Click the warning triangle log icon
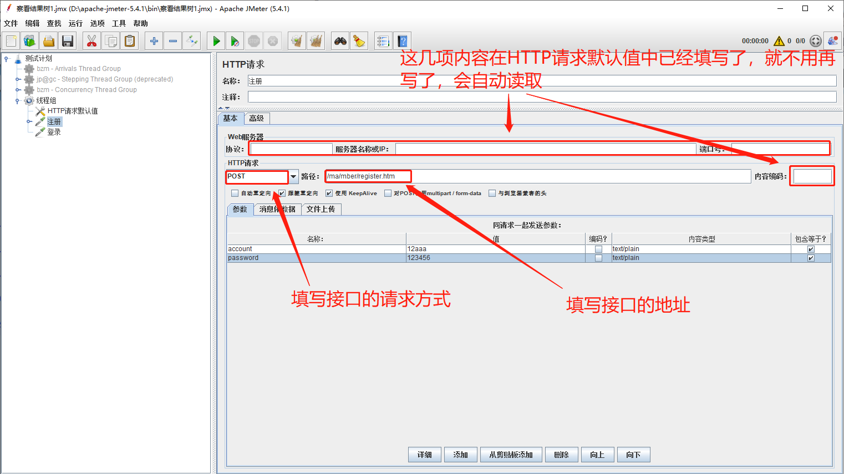 click(779, 41)
